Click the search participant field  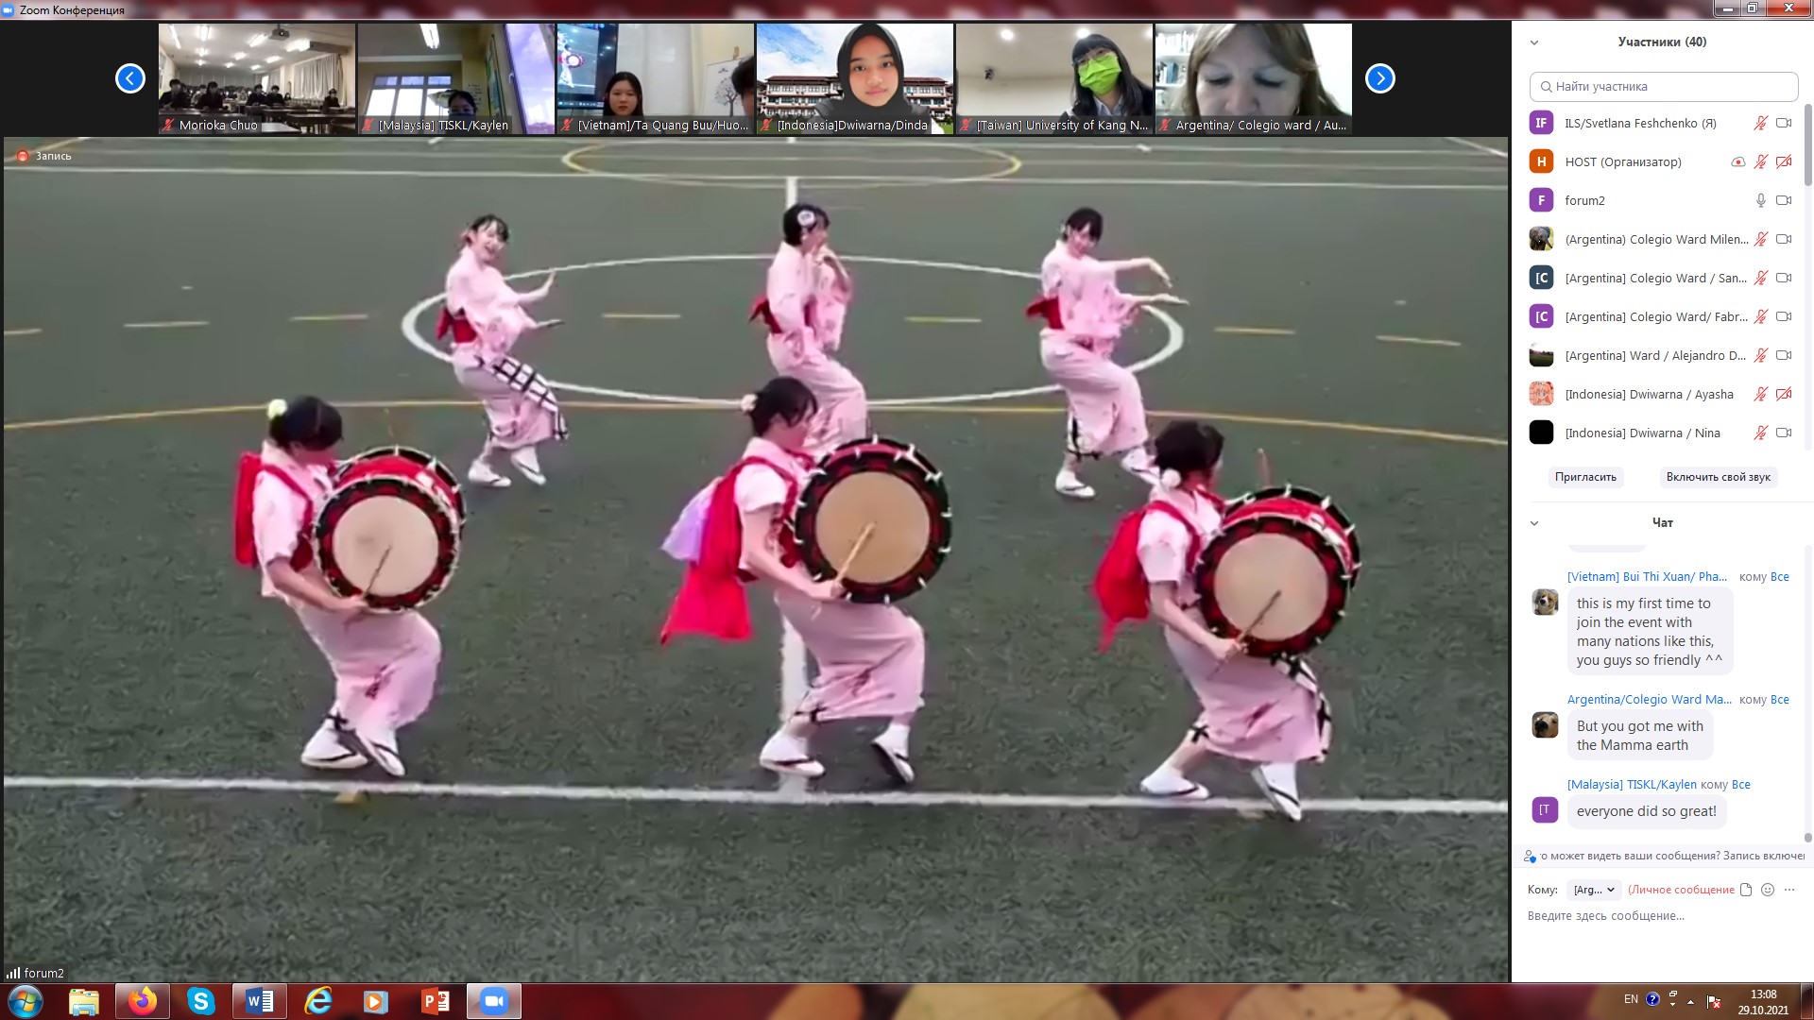1663,86
